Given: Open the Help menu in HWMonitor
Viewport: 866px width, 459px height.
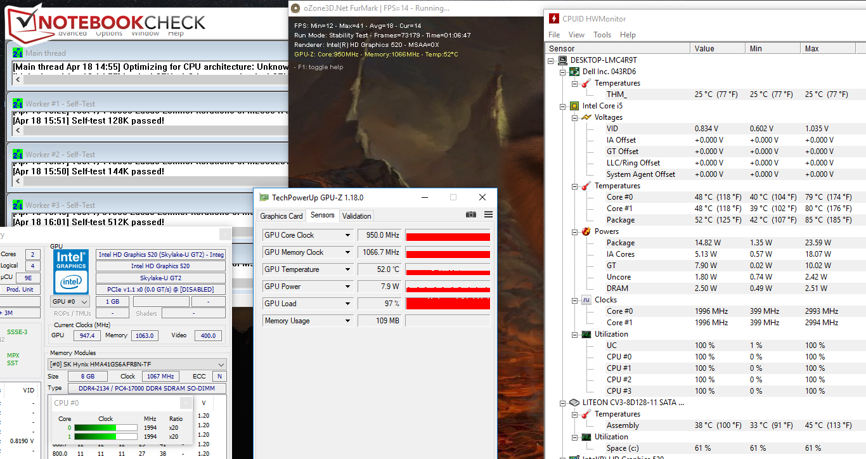Looking at the screenshot, I should pos(628,35).
